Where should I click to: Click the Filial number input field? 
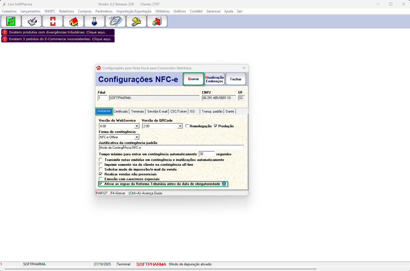pos(103,98)
